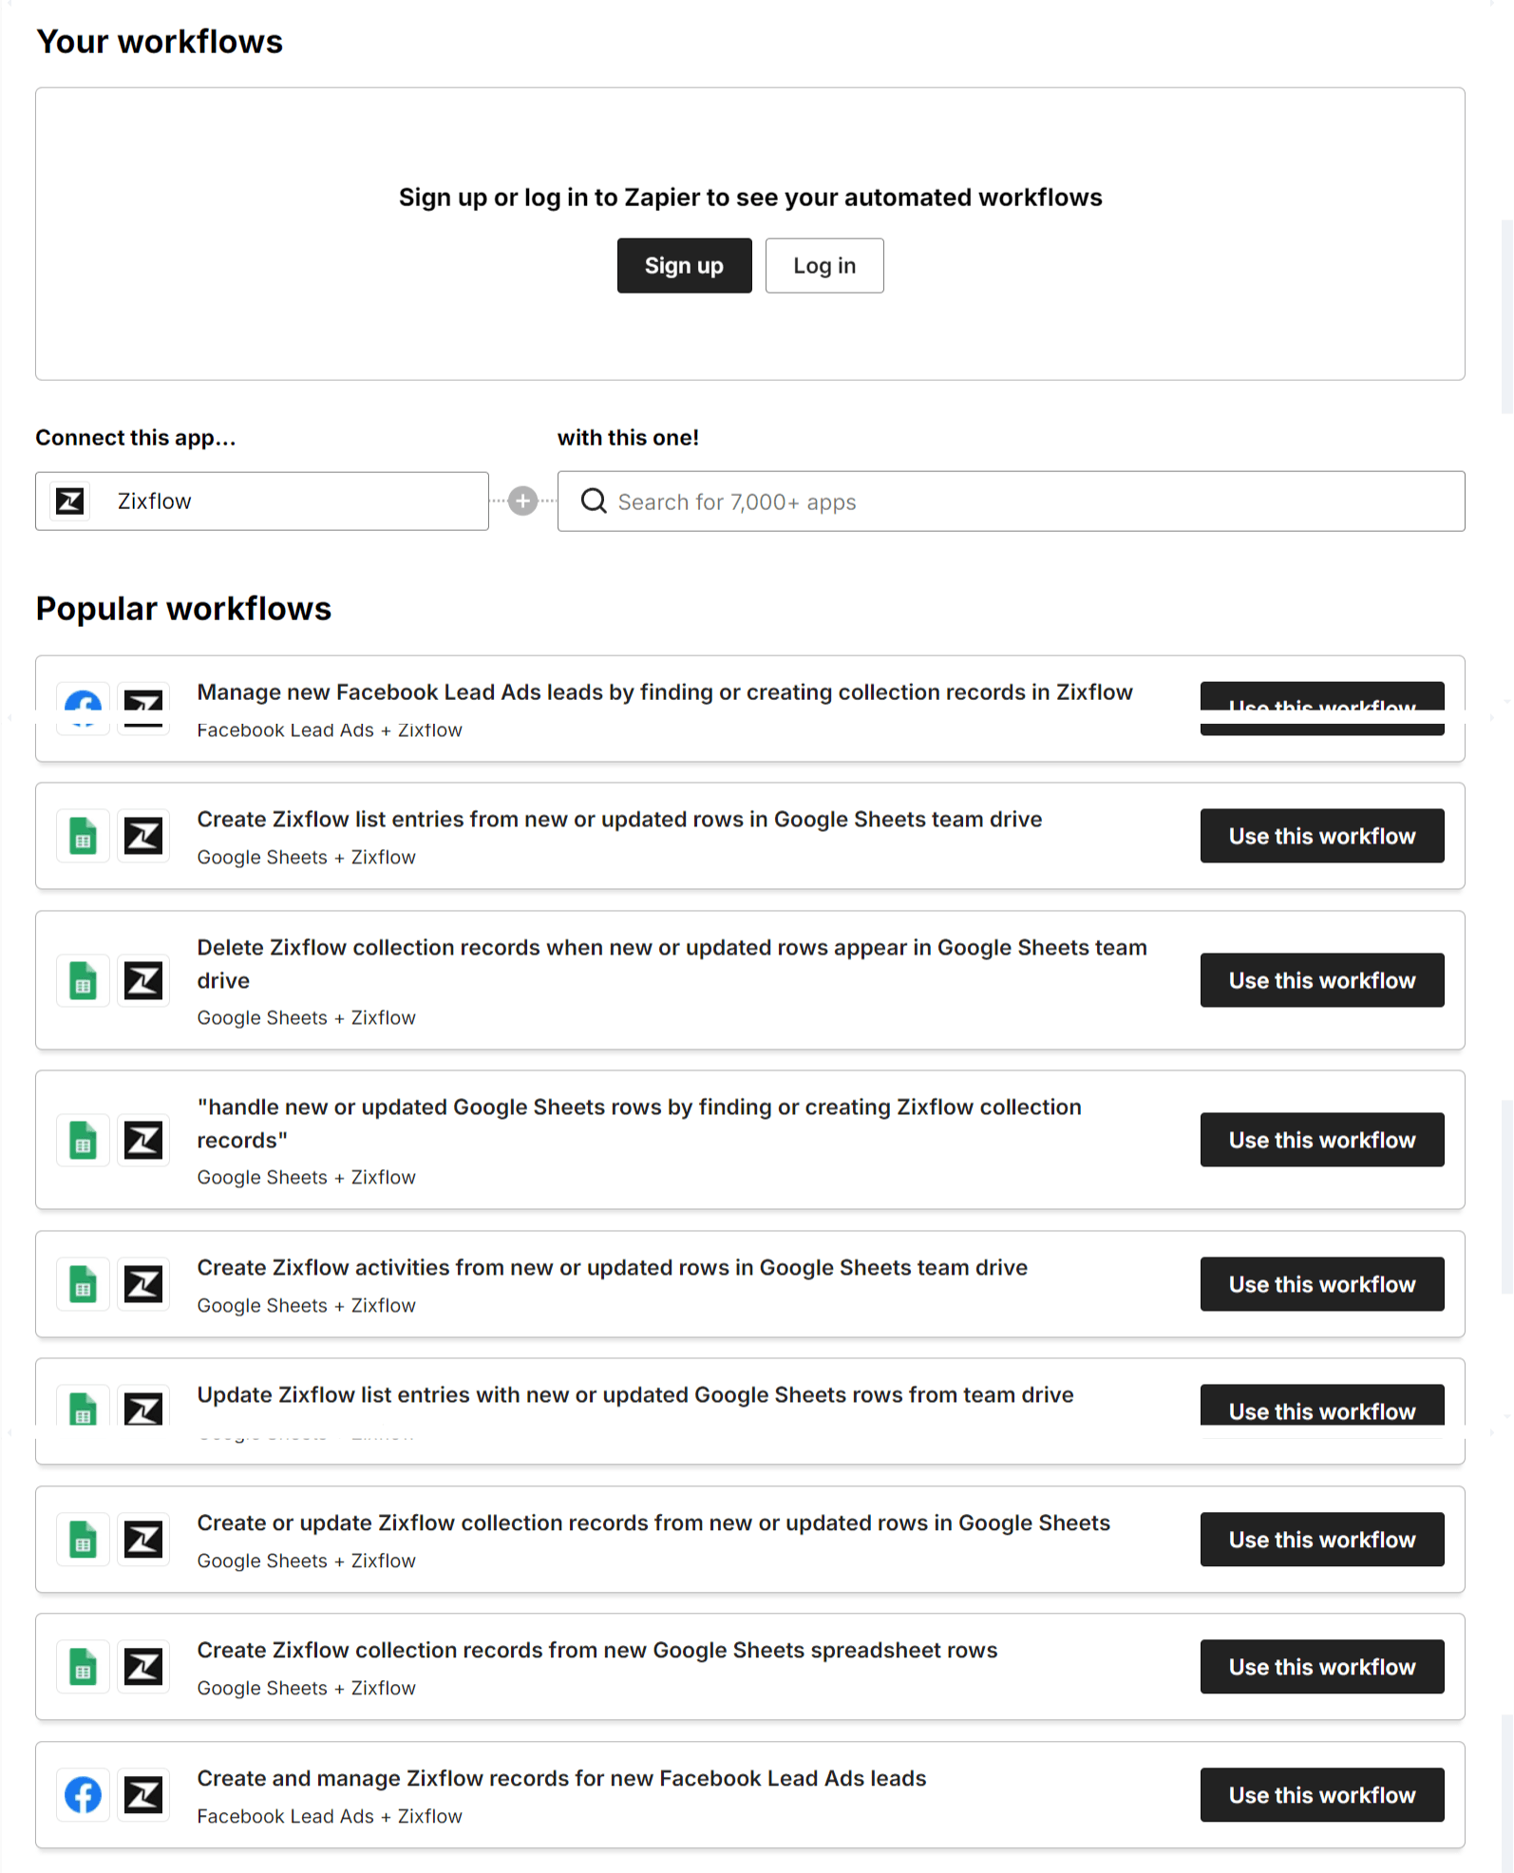Open the Zixflow app selector field

[x=285, y=501]
